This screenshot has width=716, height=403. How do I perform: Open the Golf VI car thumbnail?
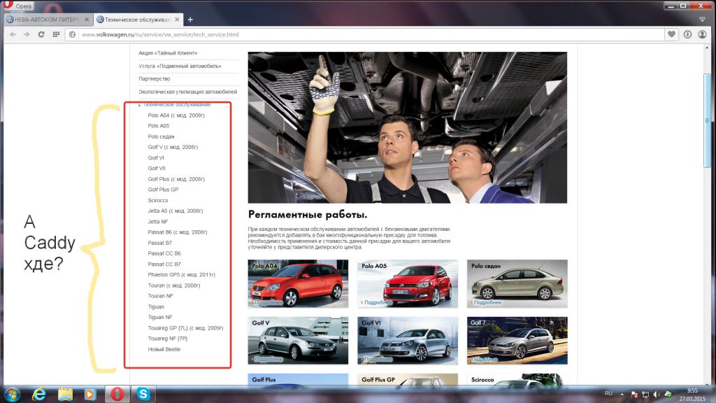pyautogui.click(x=408, y=341)
